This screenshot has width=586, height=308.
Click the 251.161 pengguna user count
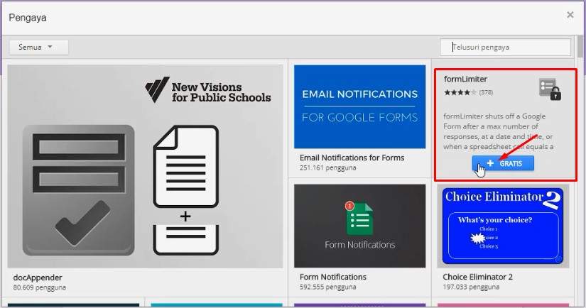tap(327, 168)
